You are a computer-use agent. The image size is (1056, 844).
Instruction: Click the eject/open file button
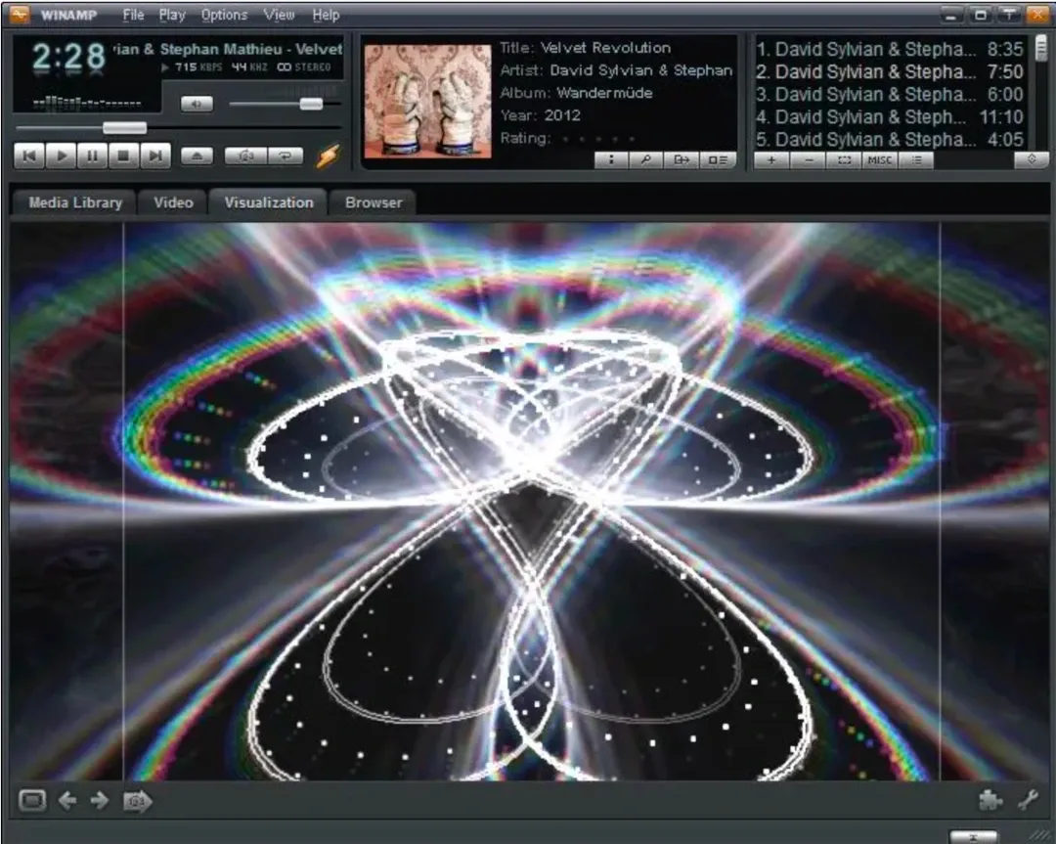(x=197, y=155)
